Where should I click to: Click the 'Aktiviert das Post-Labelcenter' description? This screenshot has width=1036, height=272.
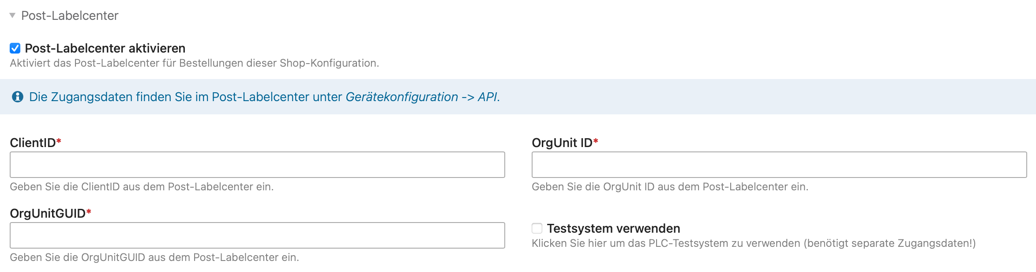(194, 63)
